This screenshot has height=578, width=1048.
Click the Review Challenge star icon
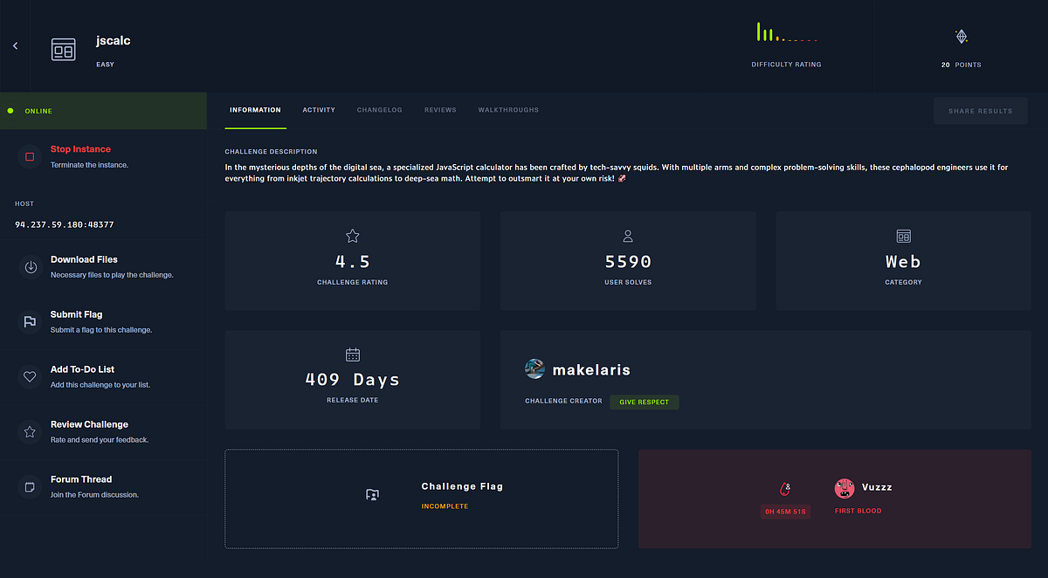pyautogui.click(x=29, y=431)
